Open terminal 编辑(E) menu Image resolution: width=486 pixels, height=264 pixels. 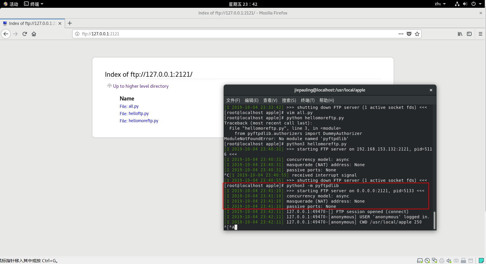[x=252, y=100]
